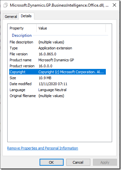The width and height of the screenshot is (121, 170).
Task: Click (multiple values) next to Original filename
Action: click(51, 96)
